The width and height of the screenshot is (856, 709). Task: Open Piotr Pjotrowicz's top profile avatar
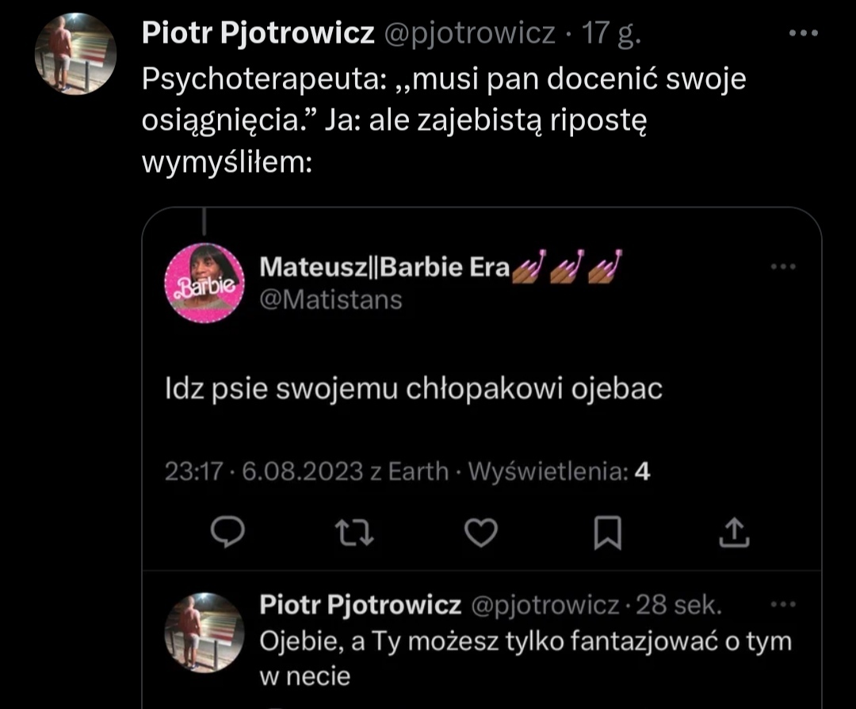76,53
